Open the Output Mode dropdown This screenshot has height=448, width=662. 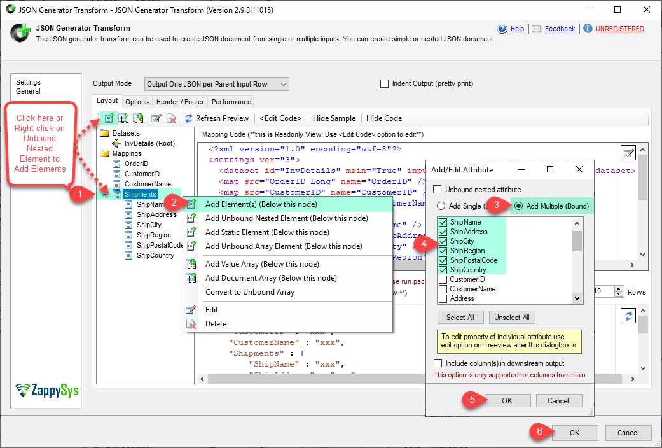pyautogui.click(x=217, y=84)
